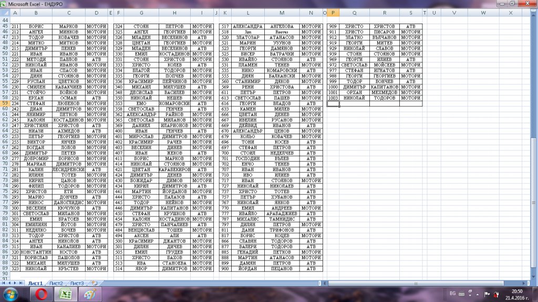The height and width of the screenshot is (302, 538).
Task: Launch Opera browser from the taskbar
Action: click(41, 295)
